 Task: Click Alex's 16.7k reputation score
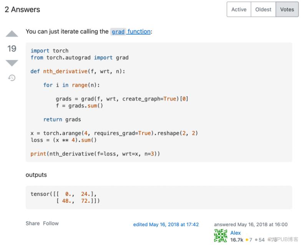237,240
